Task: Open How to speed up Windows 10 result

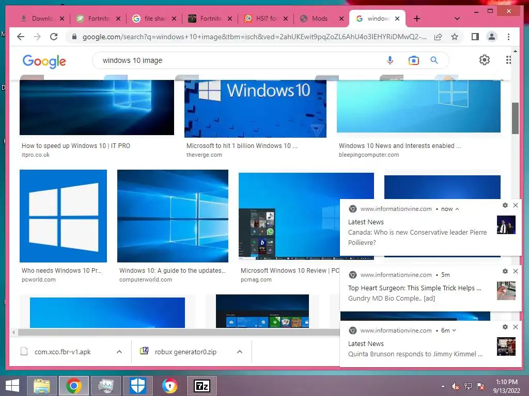Action: (76, 146)
